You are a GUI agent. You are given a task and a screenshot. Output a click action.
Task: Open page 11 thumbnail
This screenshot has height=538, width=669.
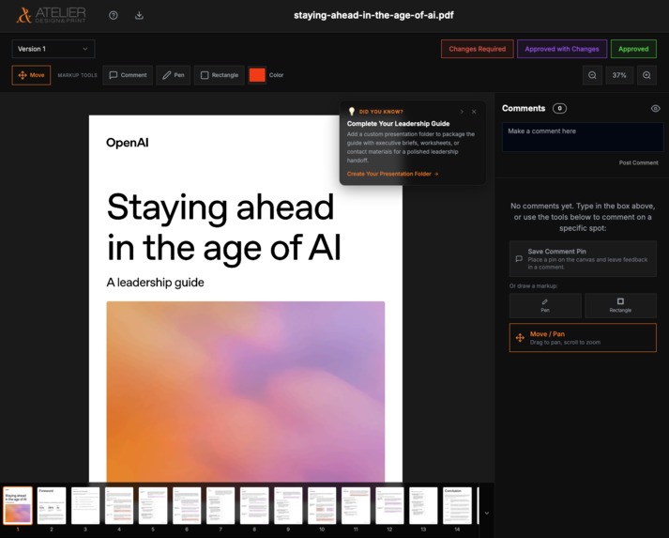click(356, 506)
